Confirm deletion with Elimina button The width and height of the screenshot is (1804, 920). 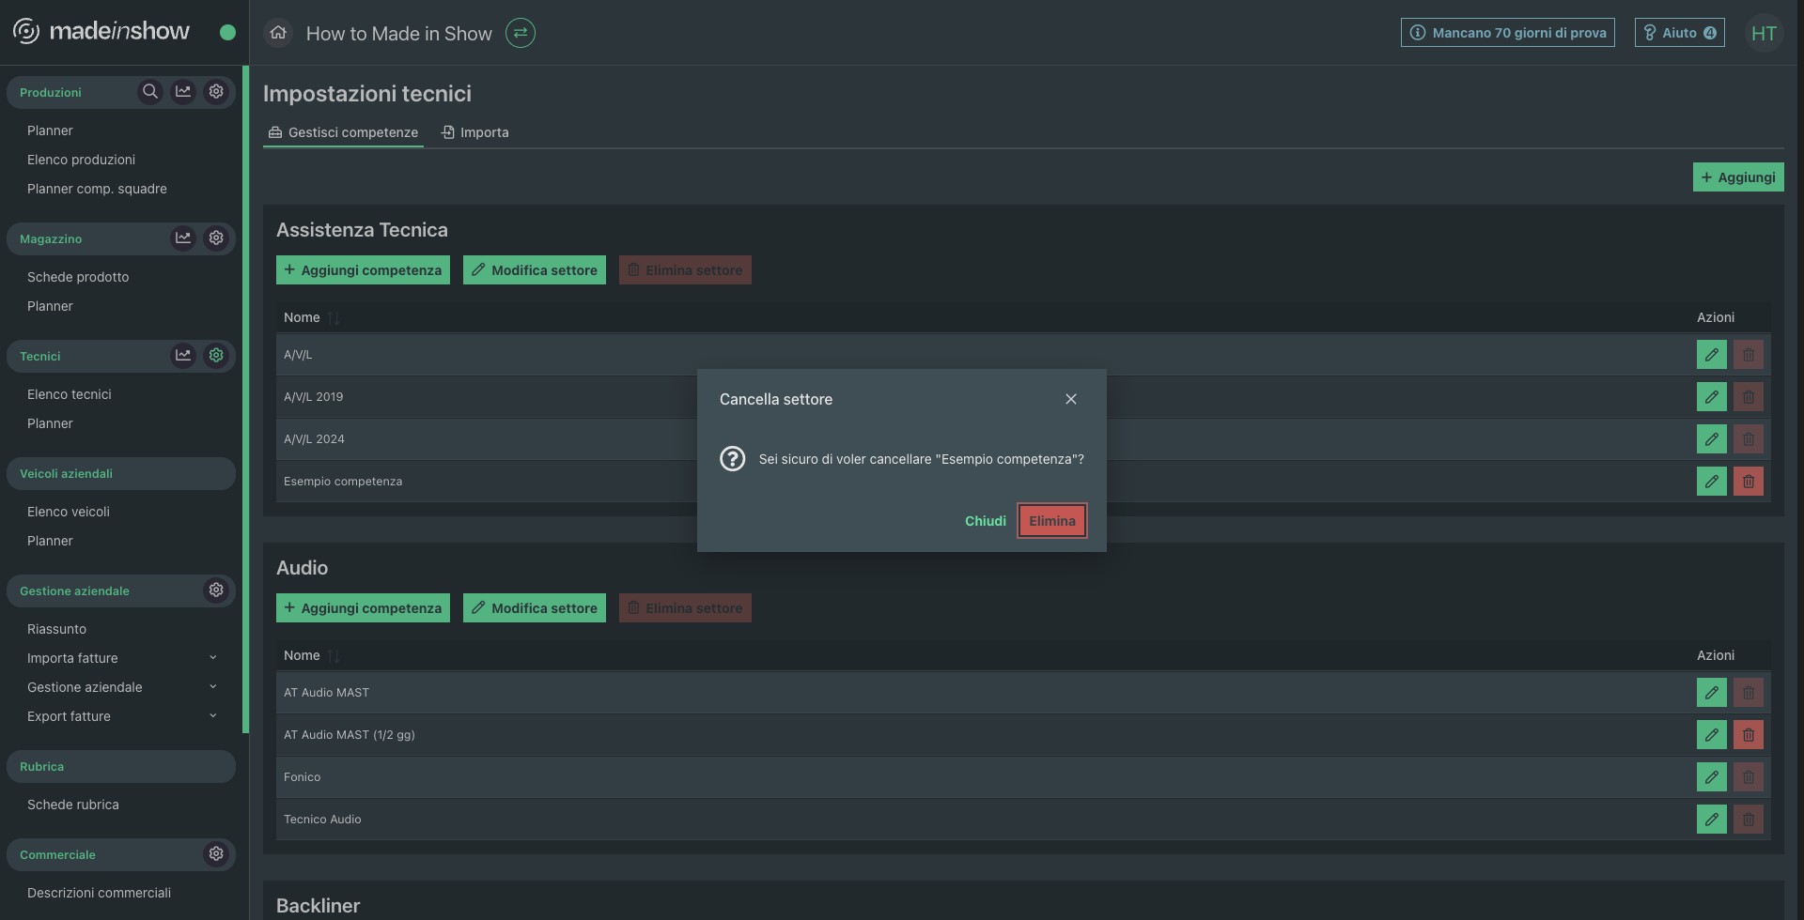click(1051, 521)
